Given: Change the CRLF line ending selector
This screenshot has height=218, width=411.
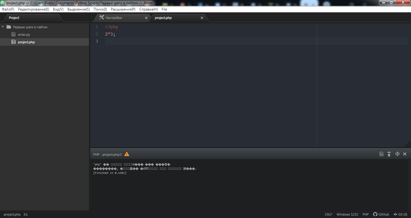Looking at the screenshot, I should [x=329, y=214].
